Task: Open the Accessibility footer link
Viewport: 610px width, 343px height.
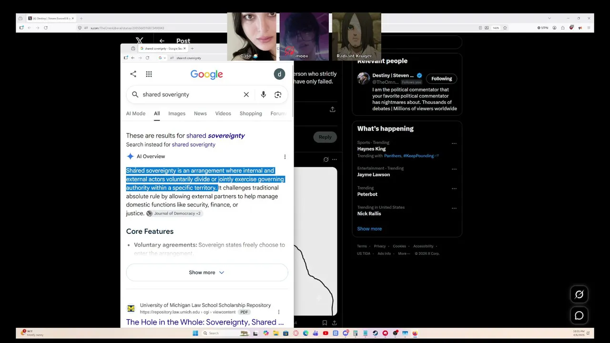Action: coord(423,246)
